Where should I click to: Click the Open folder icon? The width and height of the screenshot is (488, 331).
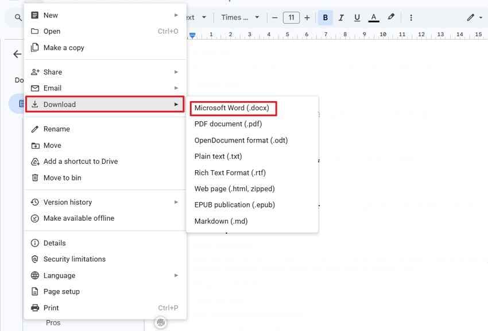[x=35, y=31]
